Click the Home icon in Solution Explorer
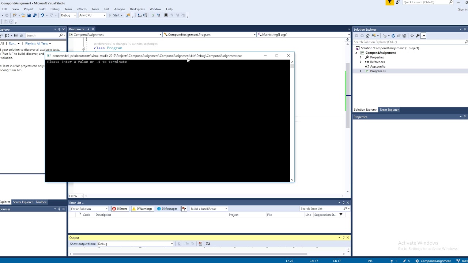Screen dimensions: 468x263 pyautogui.click(x=367, y=36)
